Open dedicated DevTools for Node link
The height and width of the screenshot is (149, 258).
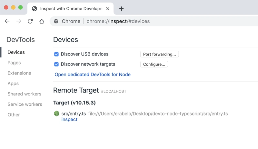coord(93,74)
